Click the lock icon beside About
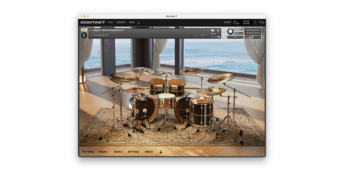 (x=161, y=152)
